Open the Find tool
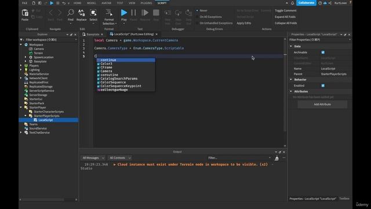This screenshot has height=209, width=371. pyautogui.click(x=71, y=13)
